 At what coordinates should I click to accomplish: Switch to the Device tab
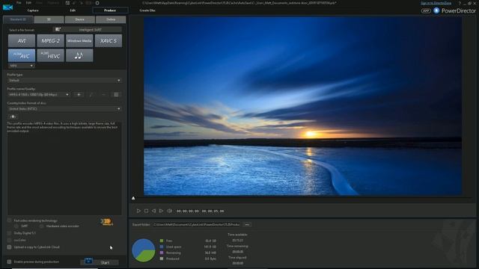point(80,19)
